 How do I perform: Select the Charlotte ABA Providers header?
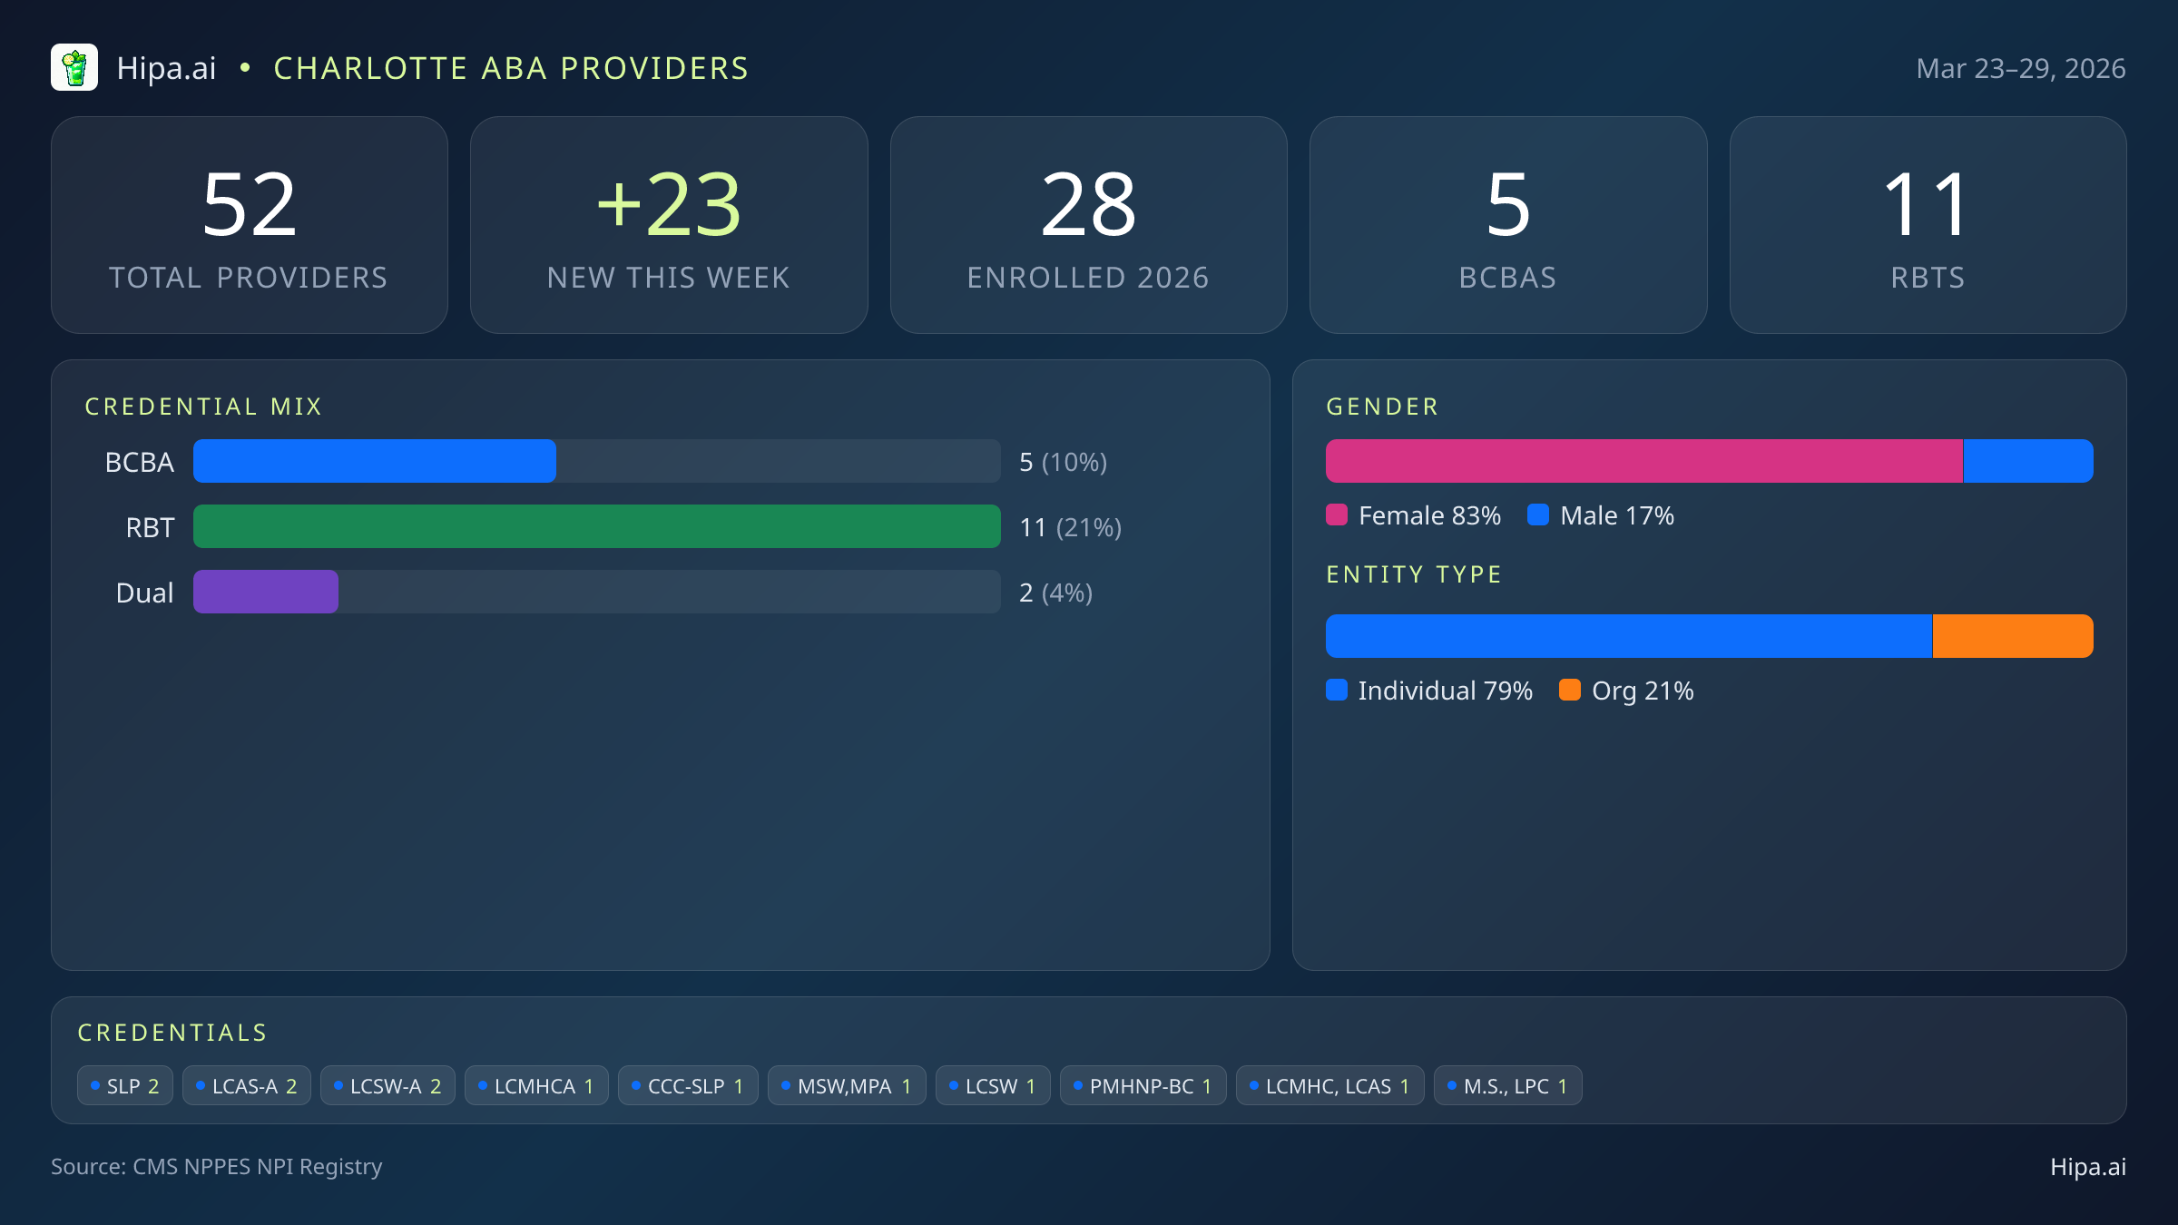tap(511, 67)
